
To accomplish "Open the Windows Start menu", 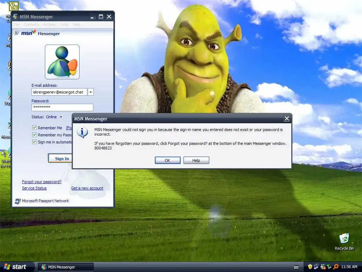I will tap(17, 267).
